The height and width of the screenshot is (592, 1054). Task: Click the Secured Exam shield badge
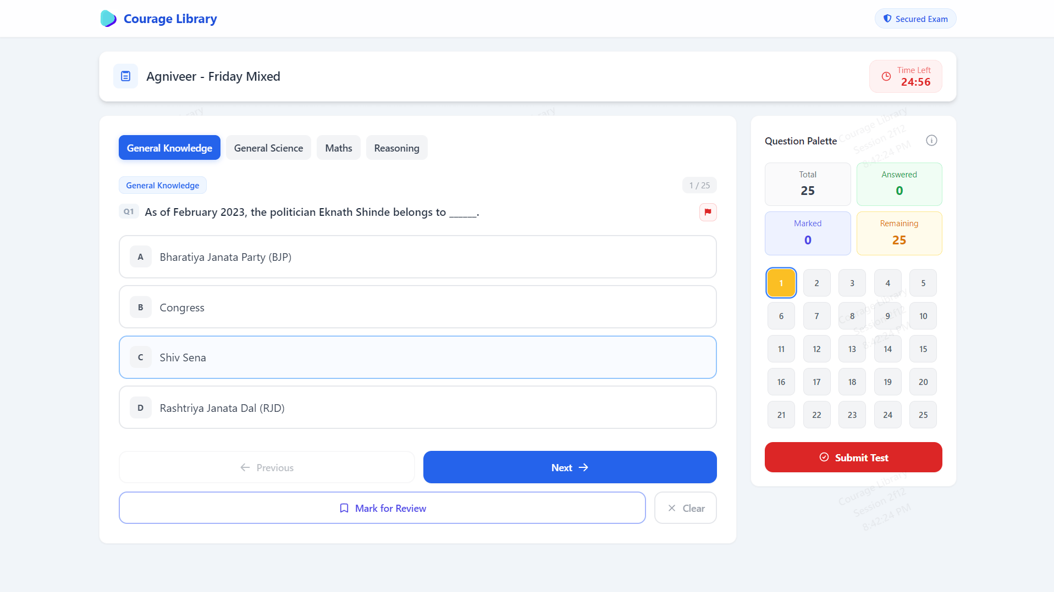pyautogui.click(x=915, y=19)
